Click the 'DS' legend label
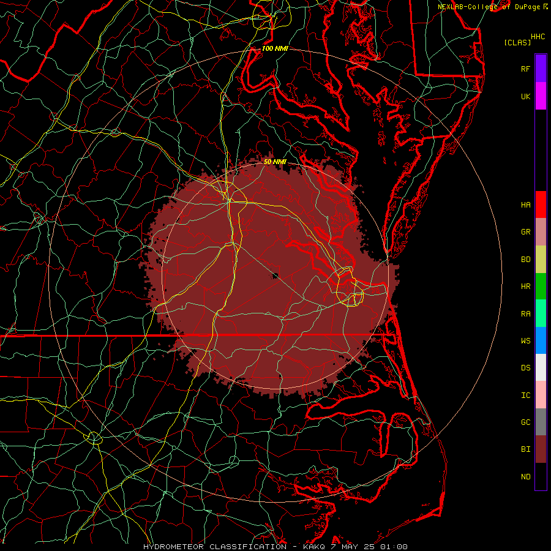This screenshot has width=551, height=551. click(525, 368)
